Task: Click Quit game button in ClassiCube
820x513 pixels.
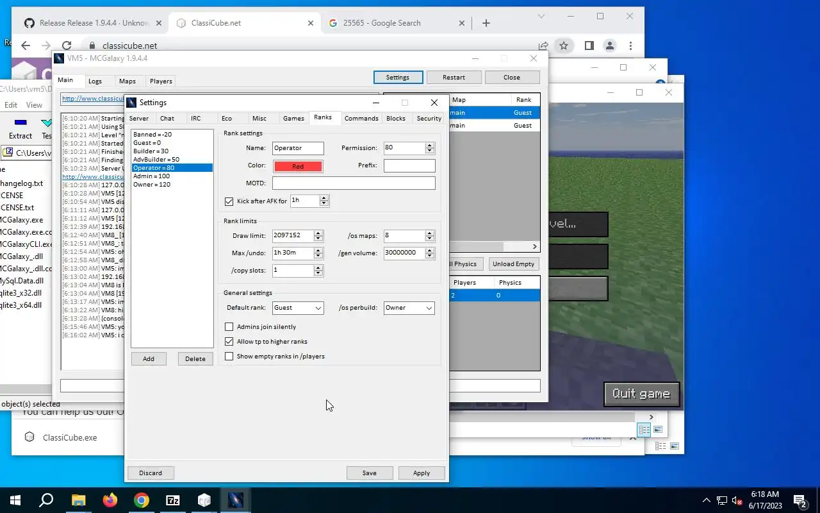Action: [641, 394]
